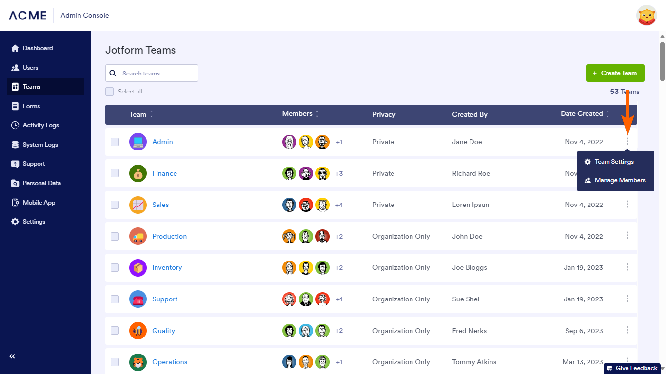Tick the Finance team checkbox
This screenshot has width=666, height=374.
pos(115,173)
